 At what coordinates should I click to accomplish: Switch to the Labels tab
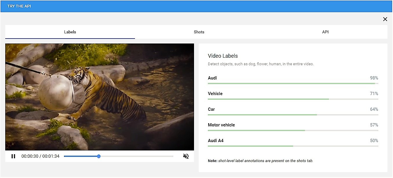click(70, 32)
